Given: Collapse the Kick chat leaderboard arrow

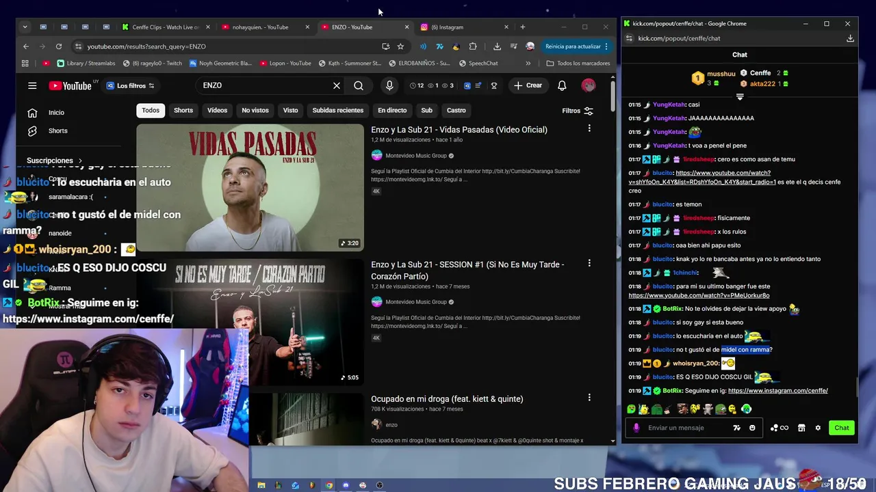Looking at the screenshot, I should (740, 97).
